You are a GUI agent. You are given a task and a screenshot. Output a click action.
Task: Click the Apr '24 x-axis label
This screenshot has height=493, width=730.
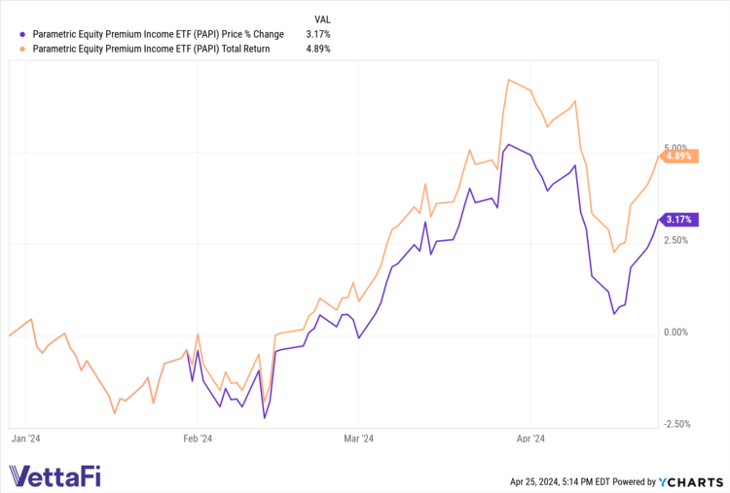coord(530,440)
